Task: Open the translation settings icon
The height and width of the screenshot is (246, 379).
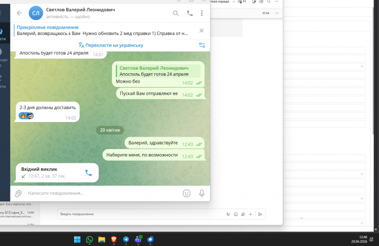Action: point(202,45)
